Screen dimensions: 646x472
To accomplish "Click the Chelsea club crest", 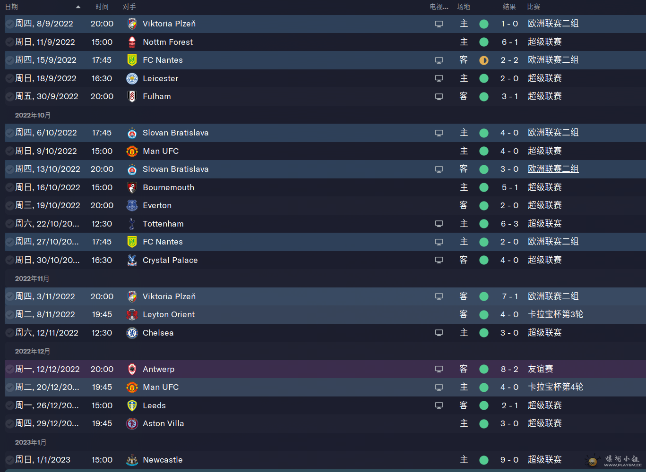I will click(132, 333).
